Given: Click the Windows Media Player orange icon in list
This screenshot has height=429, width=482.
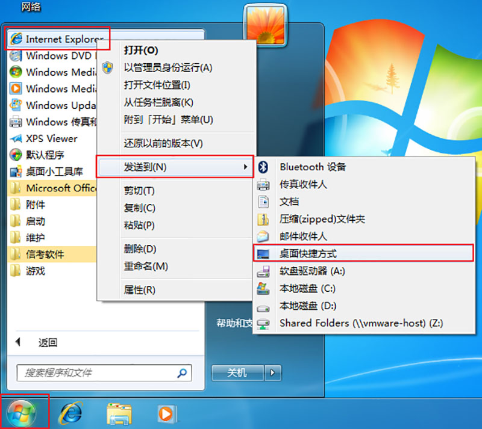Looking at the screenshot, I should (x=16, y=88).
